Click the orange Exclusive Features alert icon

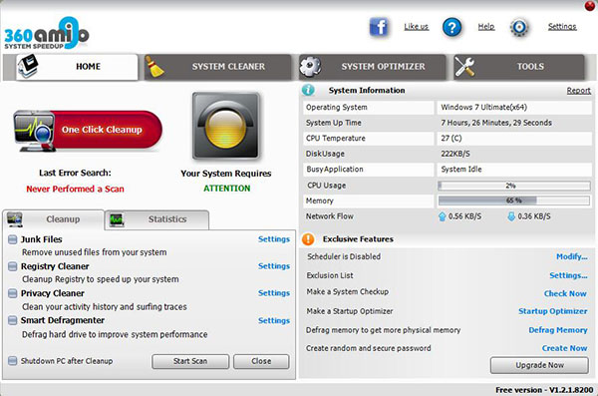point(308,239)
